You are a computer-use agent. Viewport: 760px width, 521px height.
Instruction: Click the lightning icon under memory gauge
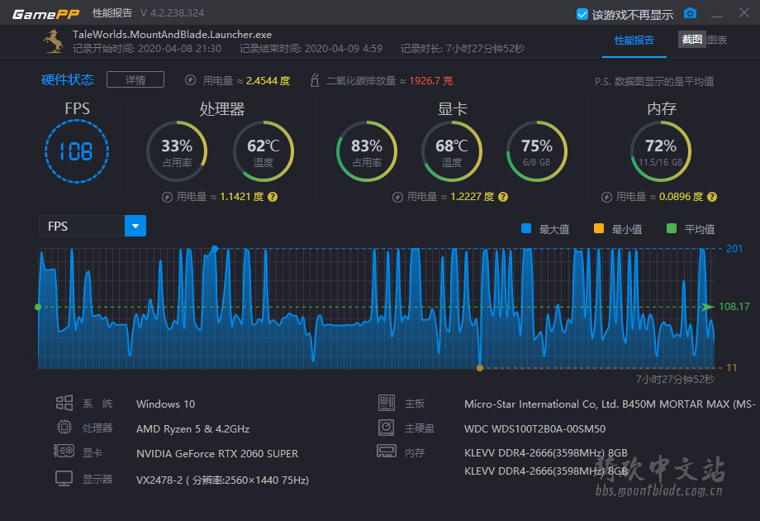[606, 197]
